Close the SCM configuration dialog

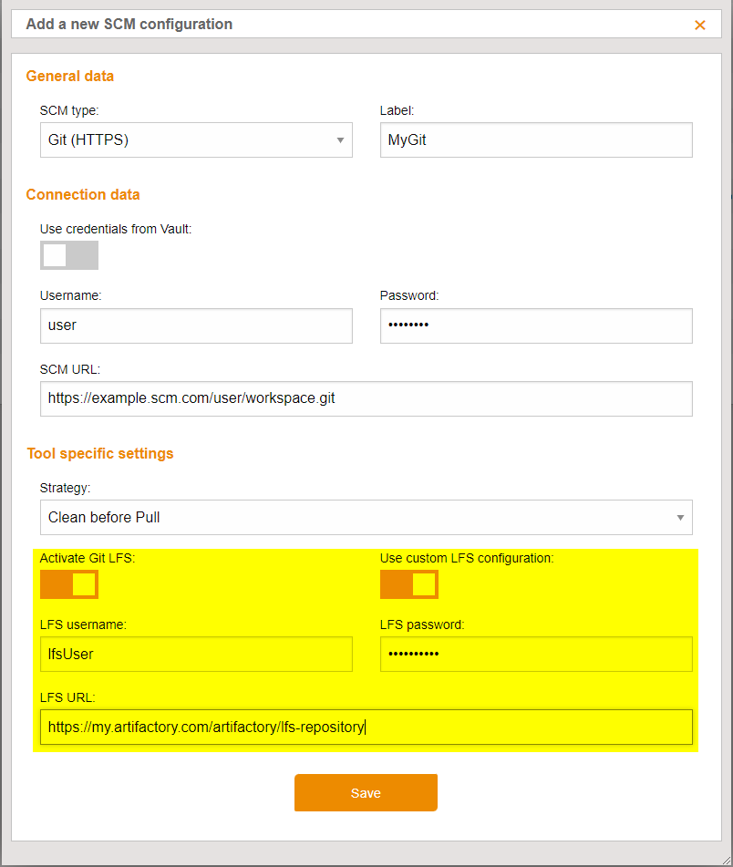[x=700, y=26]
